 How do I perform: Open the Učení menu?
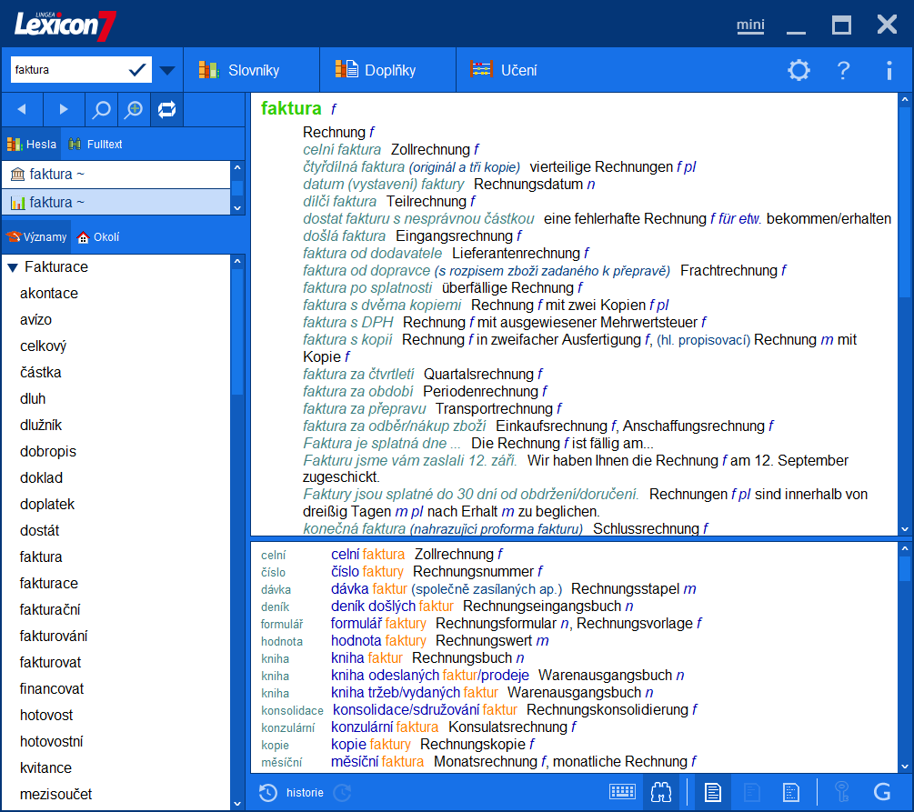504,71
